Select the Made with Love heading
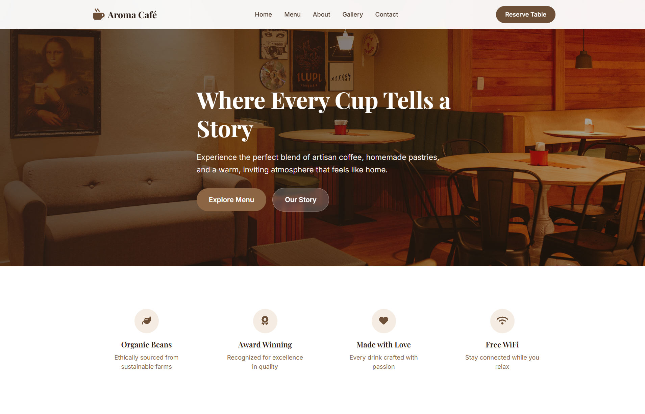Viewport: 645px width, 414px height. point(384,345)
